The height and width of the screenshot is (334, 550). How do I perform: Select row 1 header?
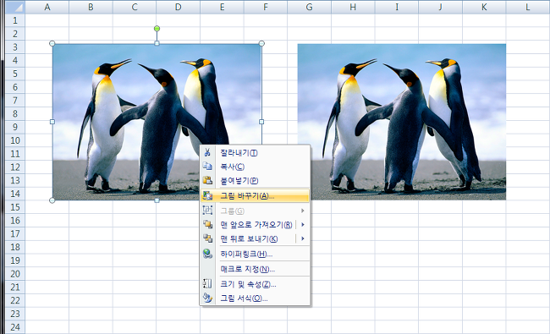pyautogui.click(x=15, y=20)
